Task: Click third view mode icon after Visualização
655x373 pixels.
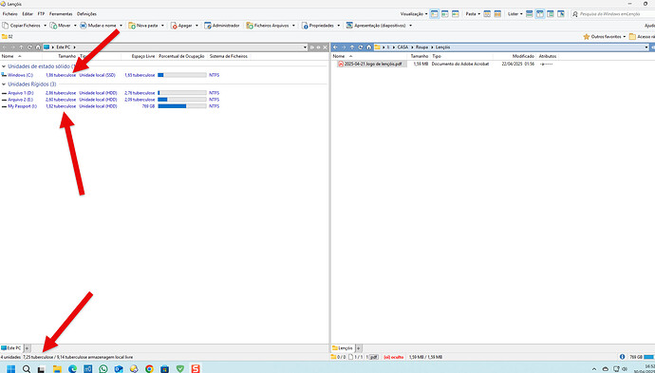Action: pos(456,14)
